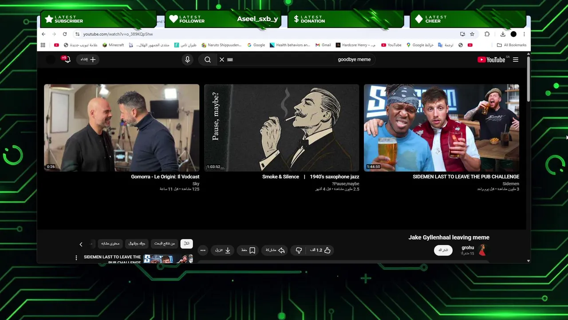Open the more actions three-dot button
The width and height of the screenshot is (568, 320).
coord(203,250)
